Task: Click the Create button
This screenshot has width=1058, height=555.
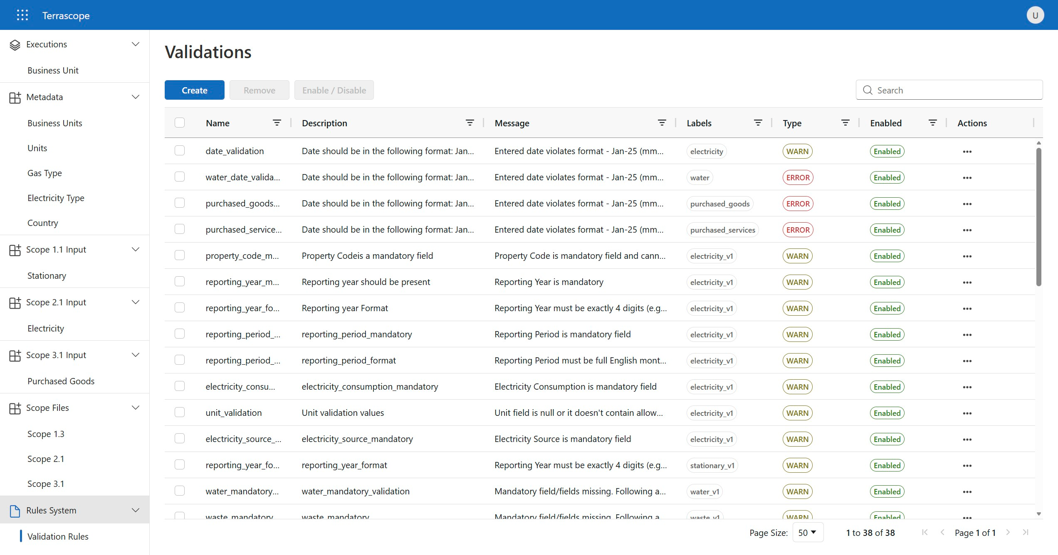Action: tap(194, 90)
